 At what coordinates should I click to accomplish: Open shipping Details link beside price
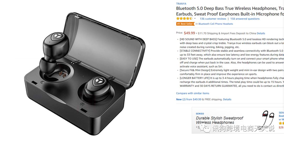pos(261,33)
